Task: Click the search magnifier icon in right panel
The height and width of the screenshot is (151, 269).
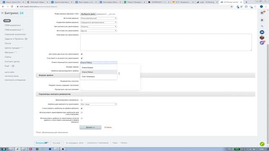Action: coord(262,26)
